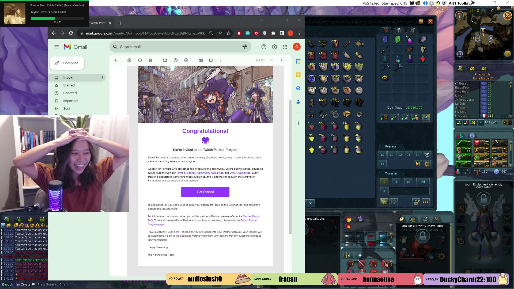Expand the bank tab dropdown arrow
Image resolution: width=514 pixels, height=289 pixels.
point(311,203)
